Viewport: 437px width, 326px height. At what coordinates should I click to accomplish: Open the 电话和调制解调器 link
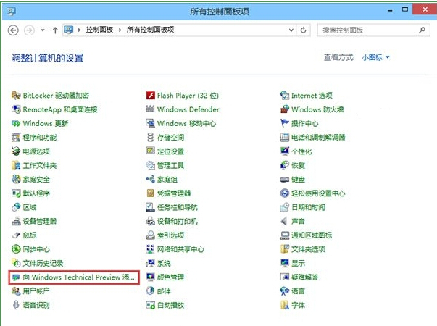[318, 138]
